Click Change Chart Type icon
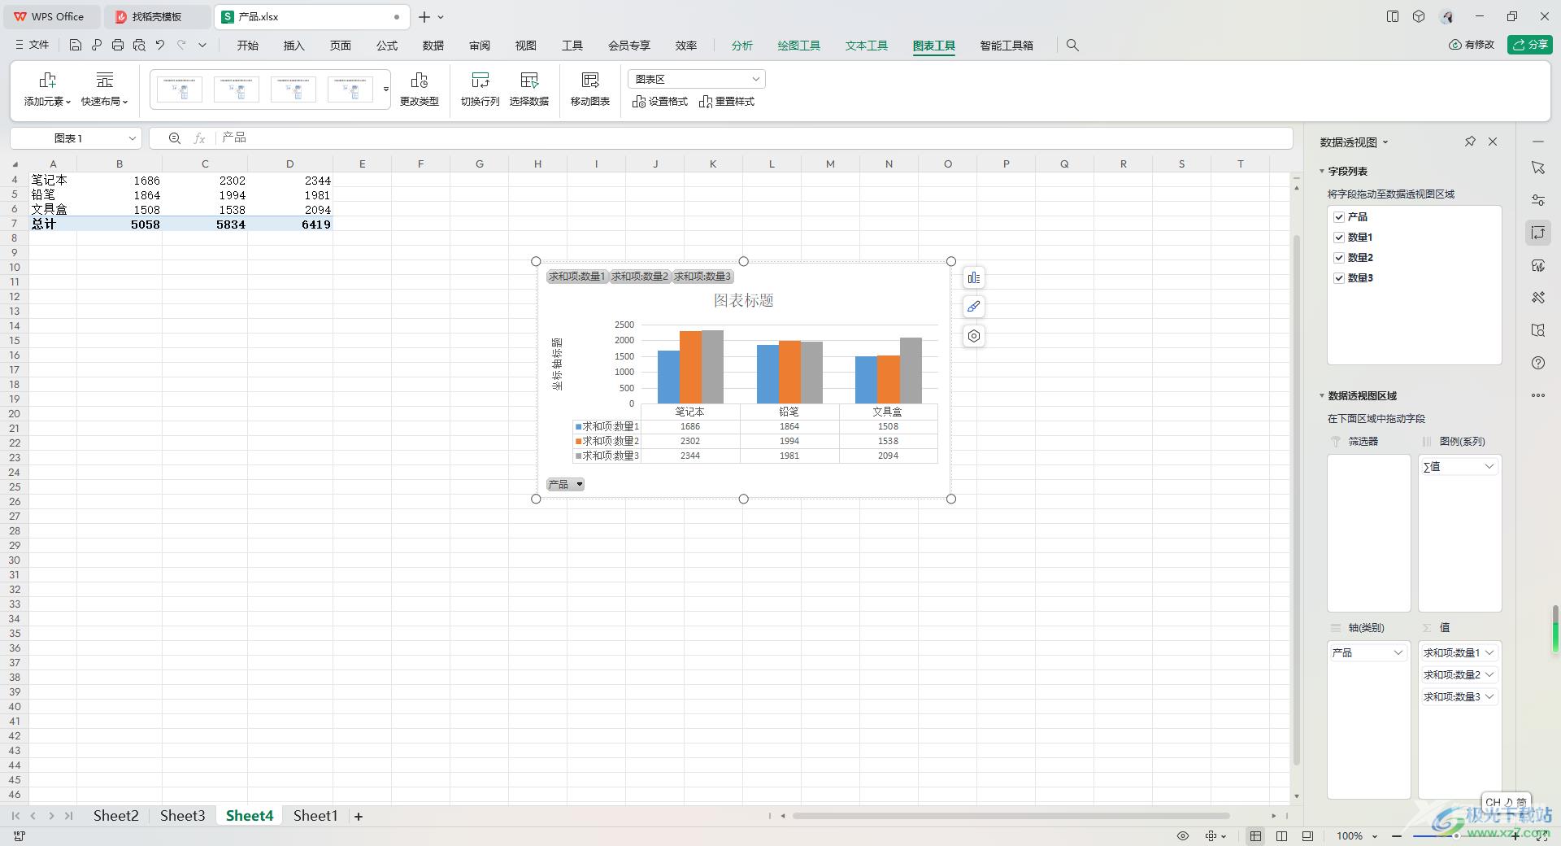The height and width of the screenshot is (846, 1561). [x=420, y=89]
